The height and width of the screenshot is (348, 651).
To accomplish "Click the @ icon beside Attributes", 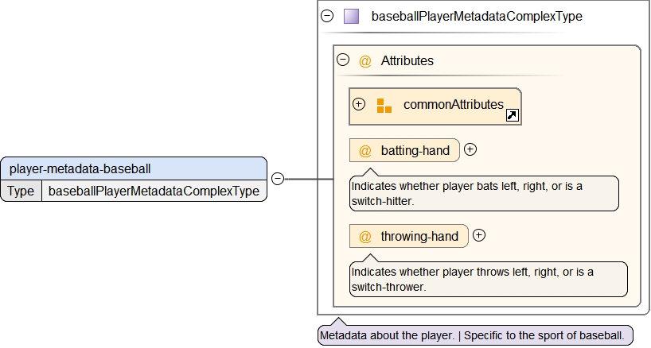I will [365, 60].
